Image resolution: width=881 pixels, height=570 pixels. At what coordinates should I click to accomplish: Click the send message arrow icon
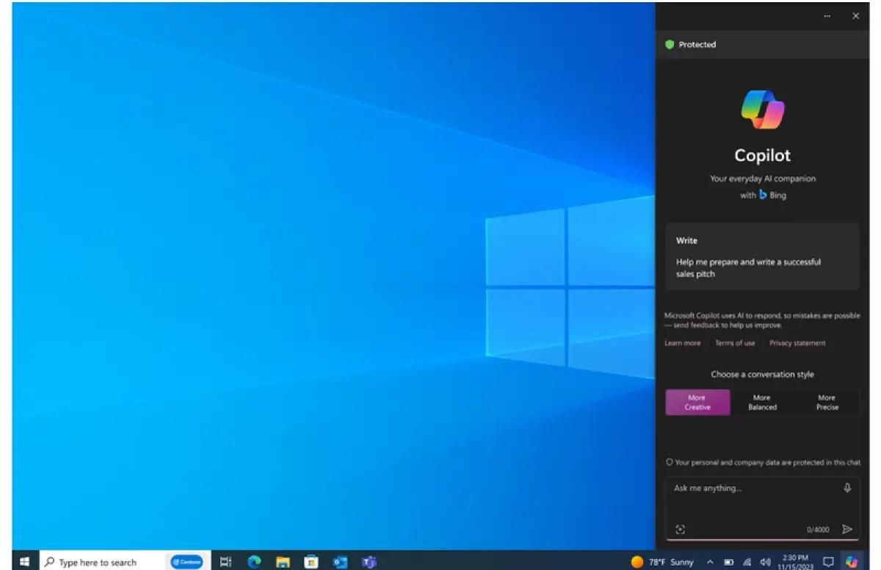tap(846, 530)
